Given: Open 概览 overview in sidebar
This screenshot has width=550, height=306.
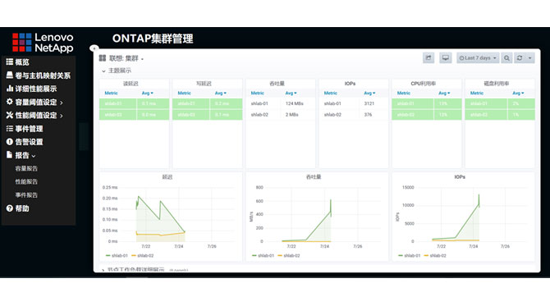Looking at the screenshot, I should (18, 62).
